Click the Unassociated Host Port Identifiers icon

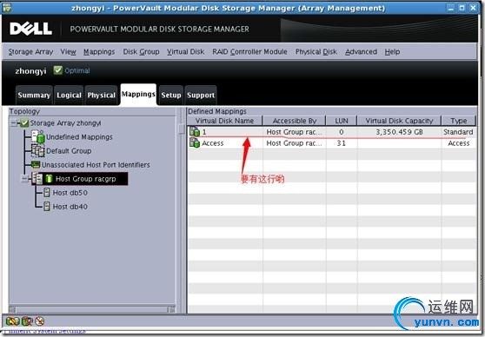pos(36,164)
